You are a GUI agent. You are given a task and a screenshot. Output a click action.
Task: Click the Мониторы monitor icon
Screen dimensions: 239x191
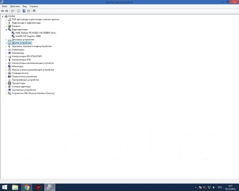[9, 66]
